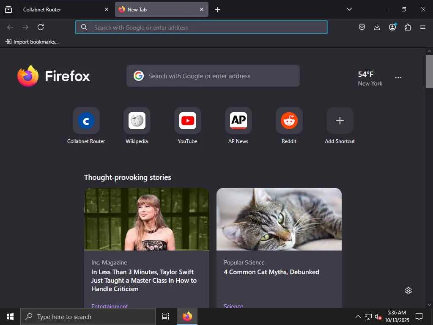Focus the page Google search box
Screen dimensions: 433x325
213,76
